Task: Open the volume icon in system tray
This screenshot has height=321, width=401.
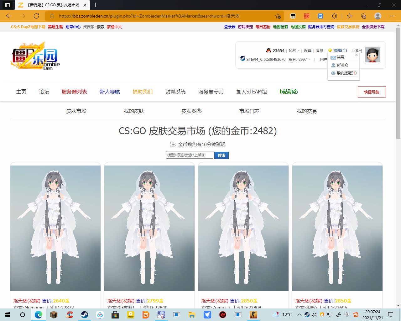Action: pos(314,315)
